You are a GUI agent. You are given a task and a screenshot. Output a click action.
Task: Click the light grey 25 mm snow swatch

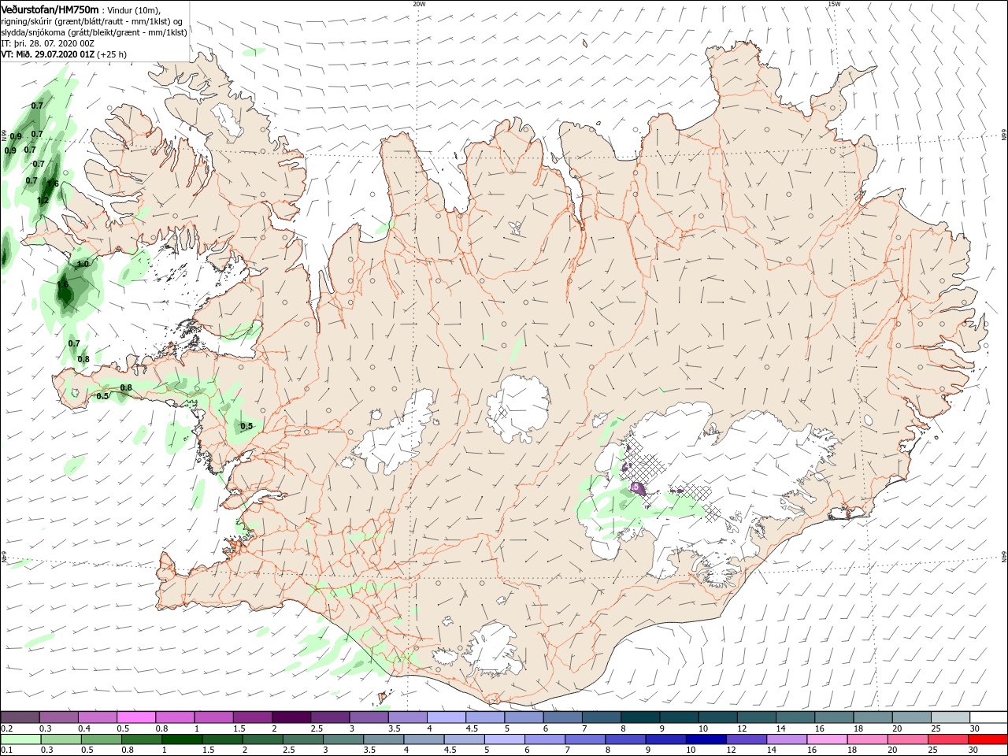coord(951,717)
